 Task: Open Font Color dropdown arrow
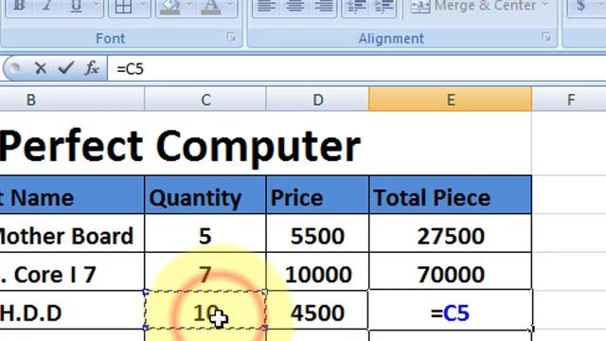click(x=230, y=6)
